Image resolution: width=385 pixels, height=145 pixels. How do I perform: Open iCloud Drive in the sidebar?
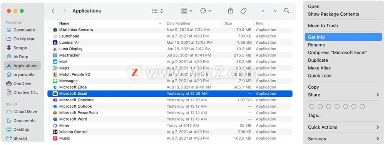pos(22,112)
